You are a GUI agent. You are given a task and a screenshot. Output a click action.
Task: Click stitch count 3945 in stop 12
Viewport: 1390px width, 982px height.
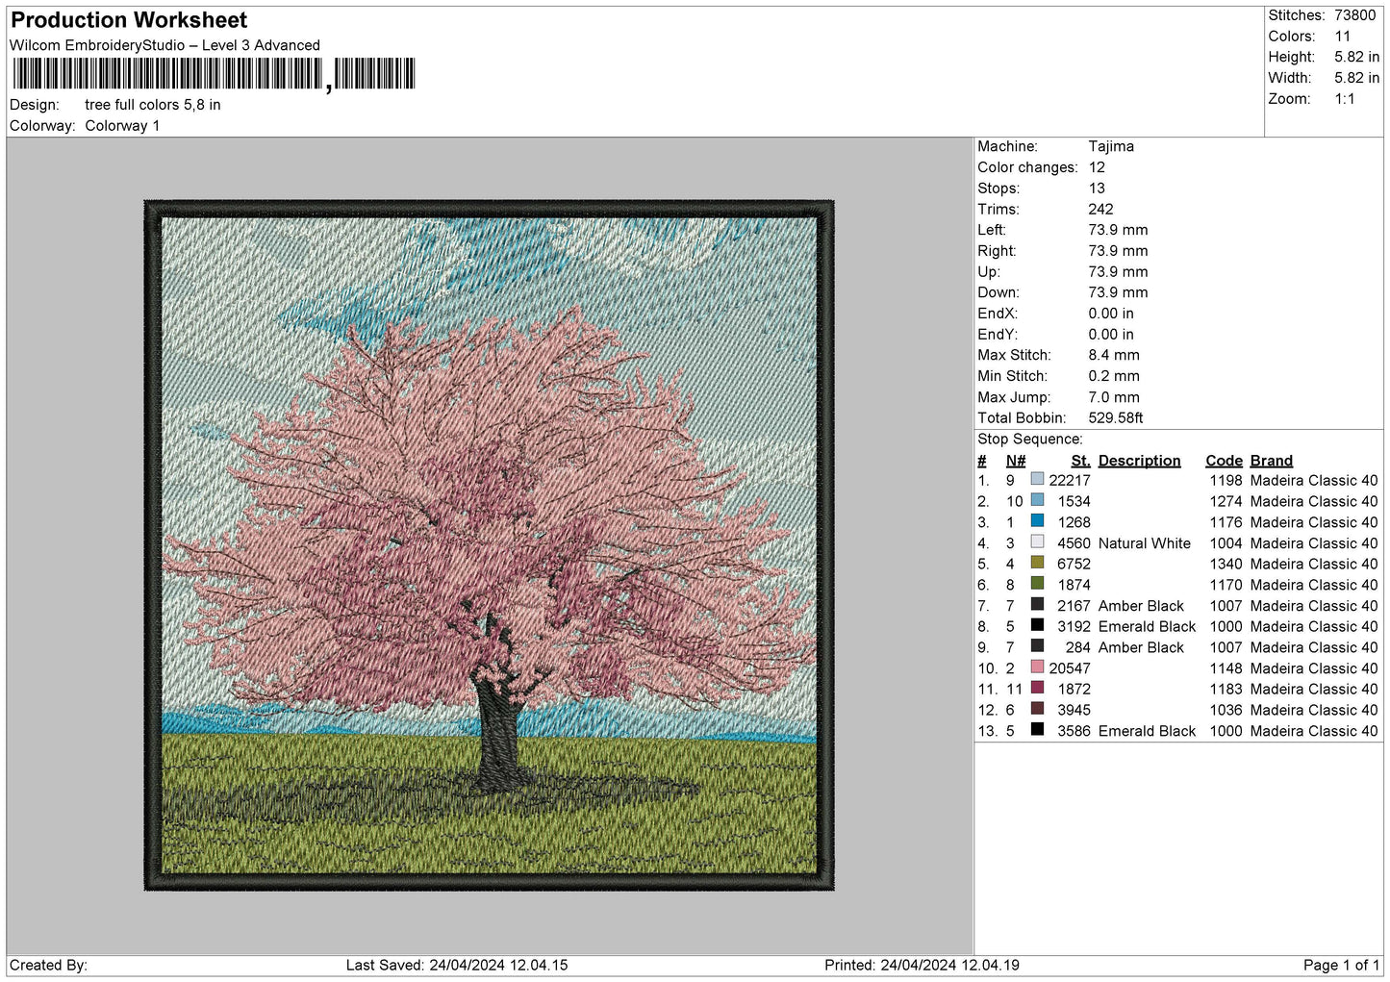point(1074,710)
